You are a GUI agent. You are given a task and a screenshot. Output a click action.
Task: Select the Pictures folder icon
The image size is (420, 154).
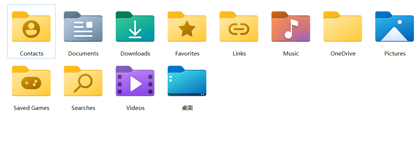tap(395, 26)
